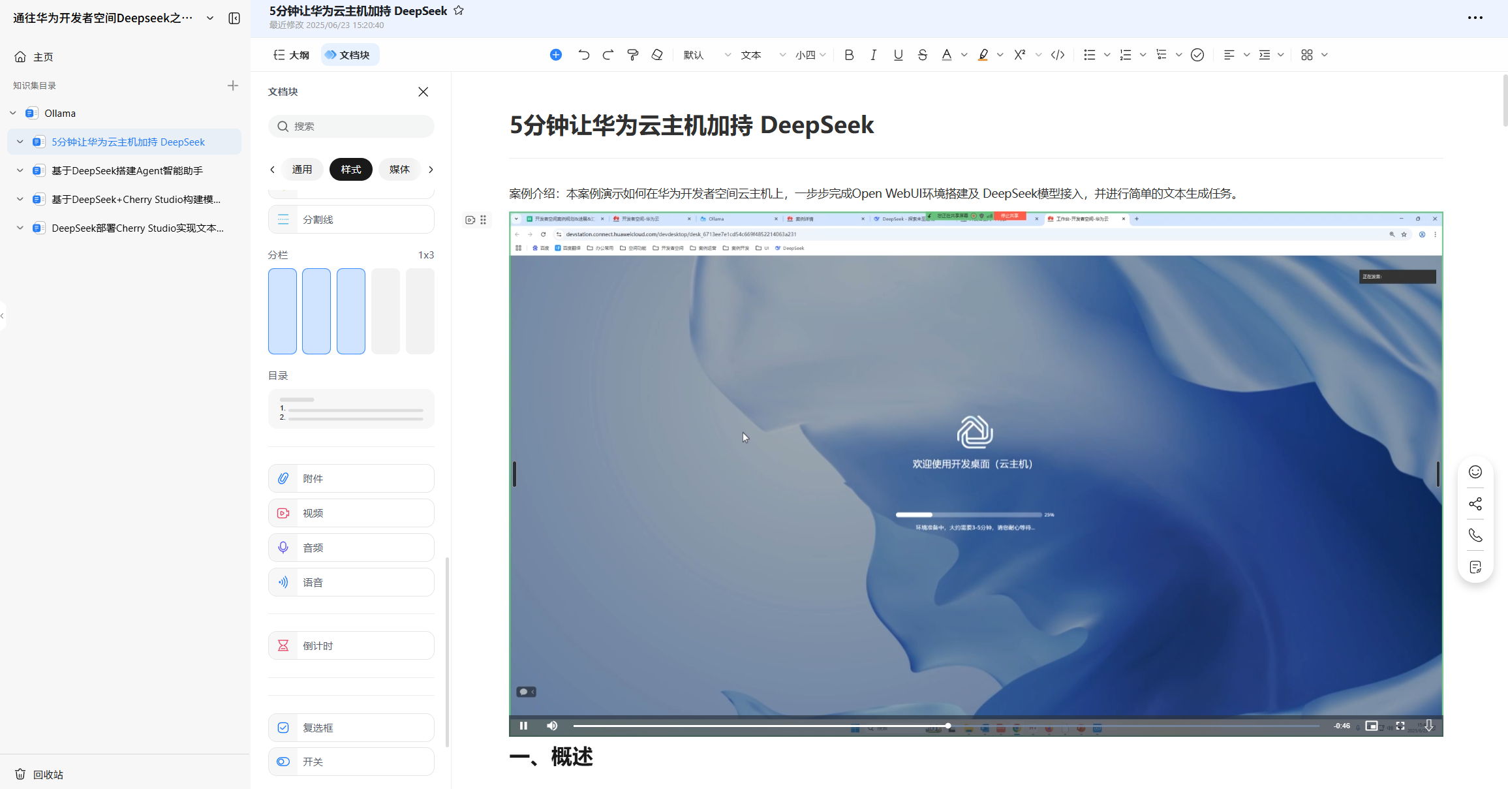This screenshot has height=789, width=1508.
Task: Select the 样式 category
Action: pyautogui.click(x=351, y=170)
